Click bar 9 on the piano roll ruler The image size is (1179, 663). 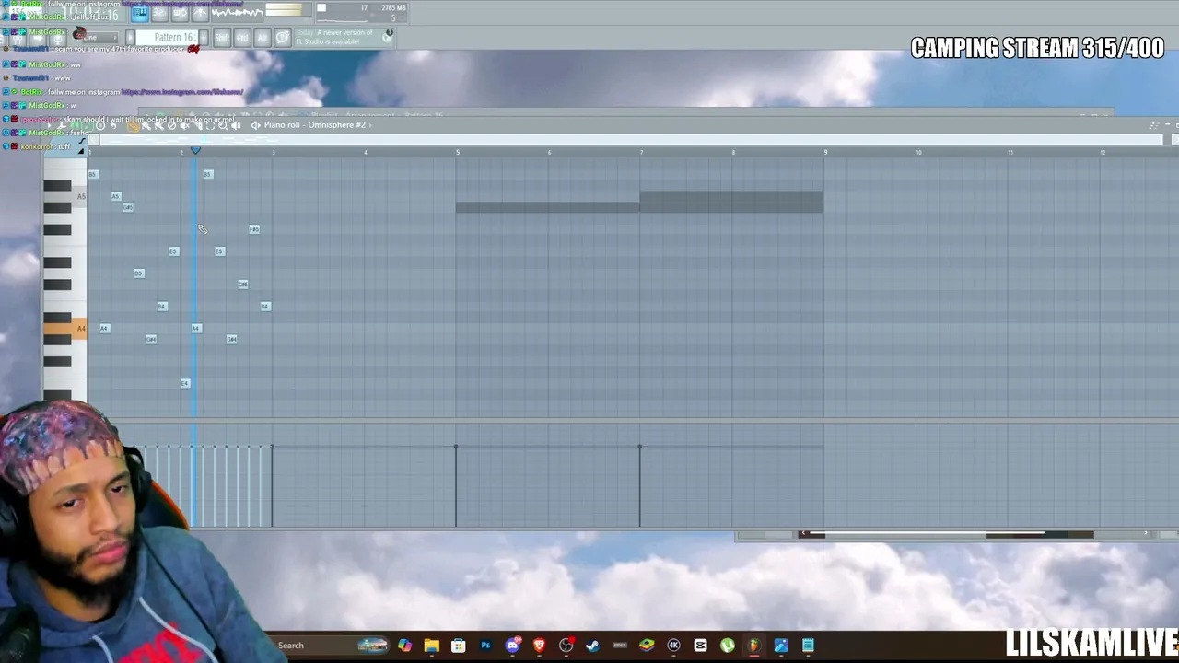click(825, 152)
